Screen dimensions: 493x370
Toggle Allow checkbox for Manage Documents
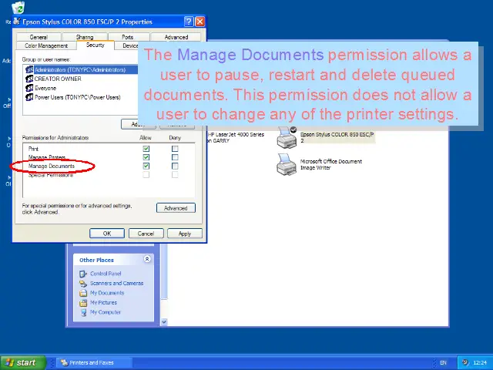tap(146, 166)
